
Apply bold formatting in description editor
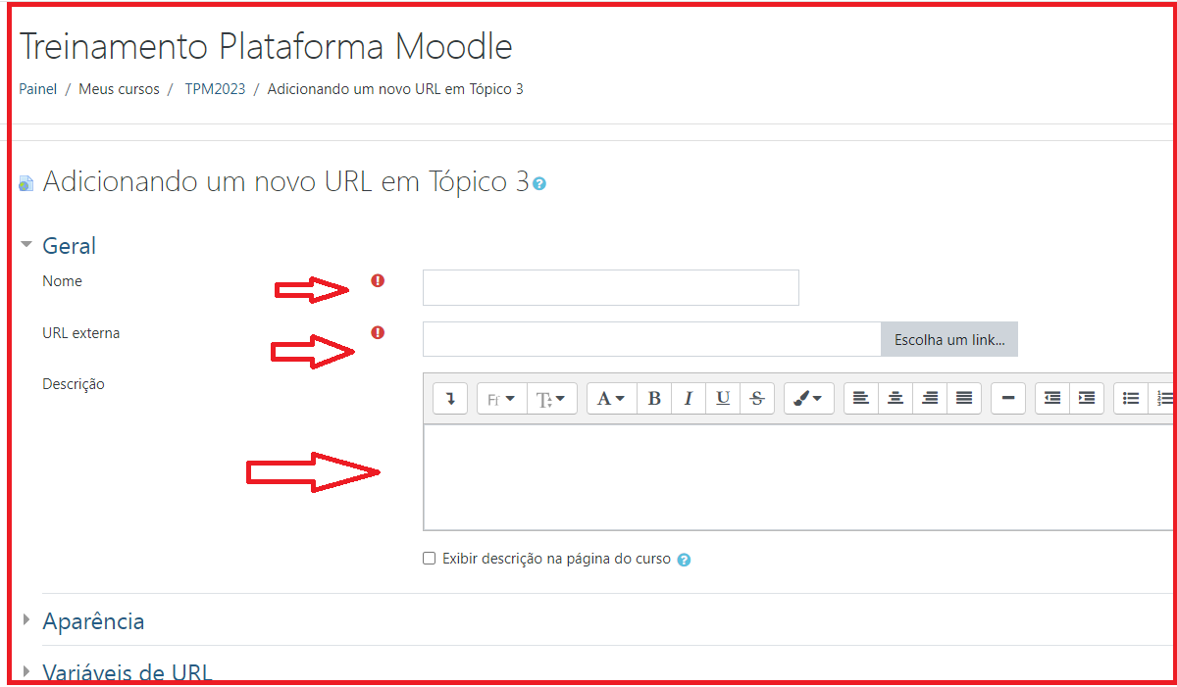[x=654, y=399]
